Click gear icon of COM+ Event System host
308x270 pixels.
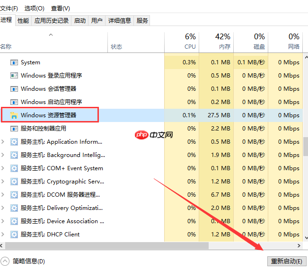coord(14,168)
